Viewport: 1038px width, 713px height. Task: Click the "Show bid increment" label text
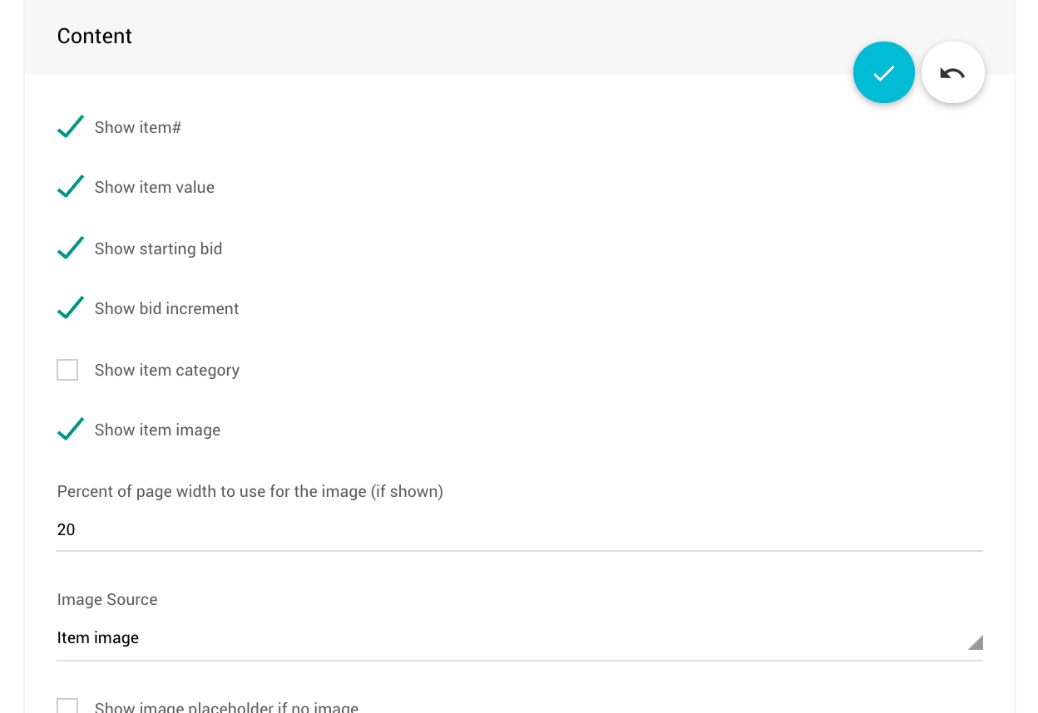[x=166, y=309]
